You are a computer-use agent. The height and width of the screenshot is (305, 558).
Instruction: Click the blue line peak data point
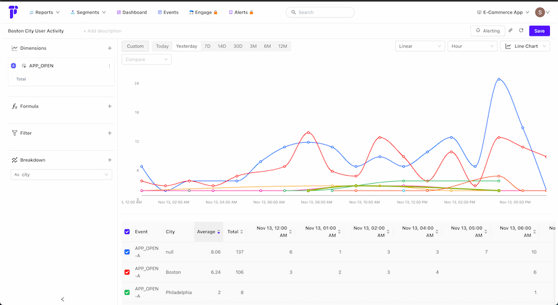(499, 79)
